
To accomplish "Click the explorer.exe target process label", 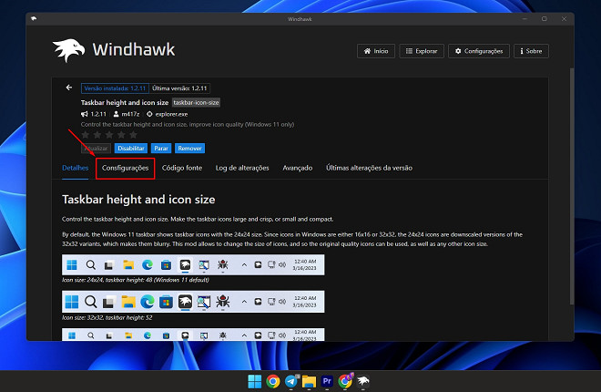I will pyautogui.click(x=171, y=114).
